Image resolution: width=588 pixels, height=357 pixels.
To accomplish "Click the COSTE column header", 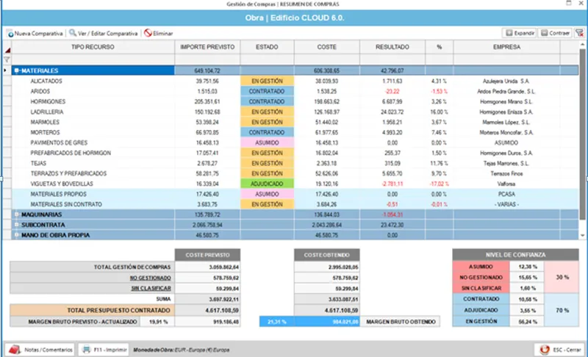I will coord(326,47).
